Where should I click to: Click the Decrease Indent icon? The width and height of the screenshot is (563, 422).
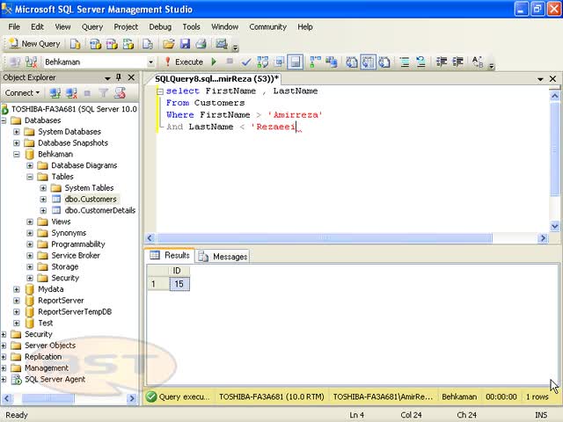click(x=442, y=62)
